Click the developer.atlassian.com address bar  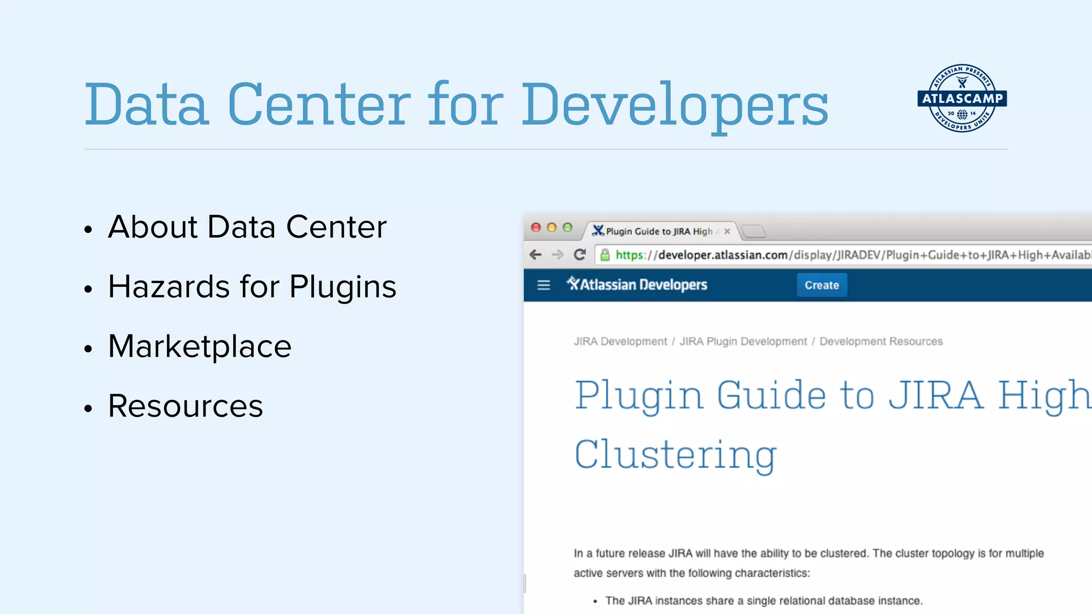point(844,255)
